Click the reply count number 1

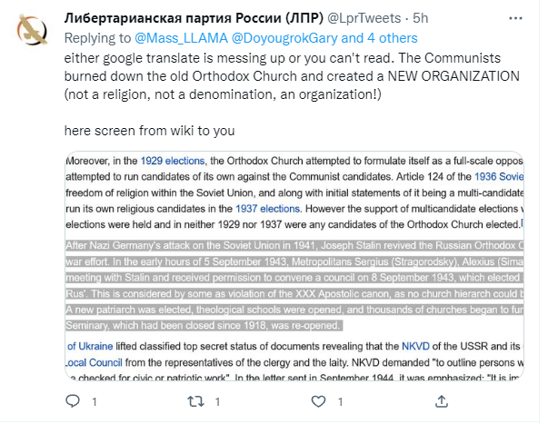95,402
